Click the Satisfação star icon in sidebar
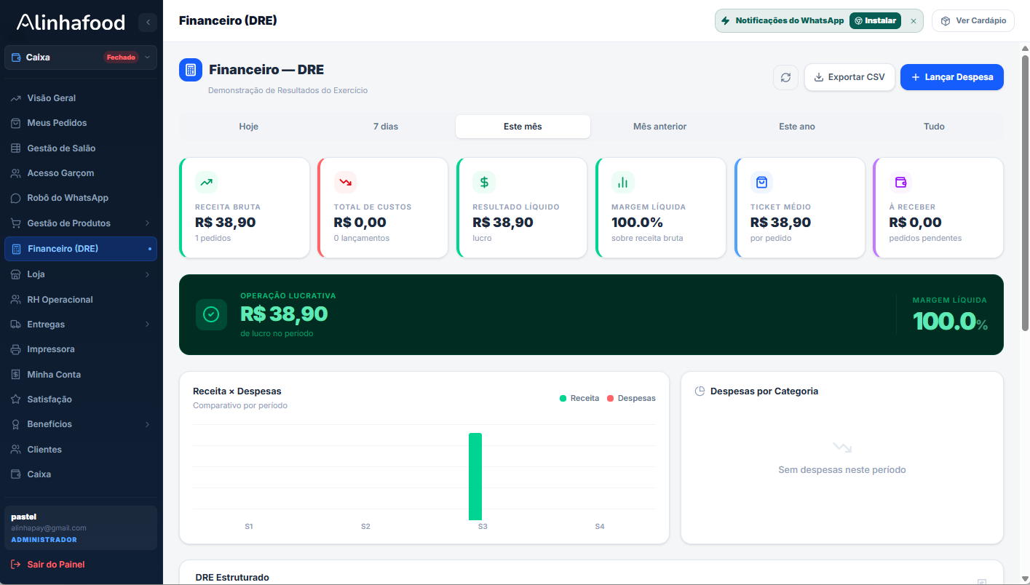The image size is (1030, 585). click(17, 399)
